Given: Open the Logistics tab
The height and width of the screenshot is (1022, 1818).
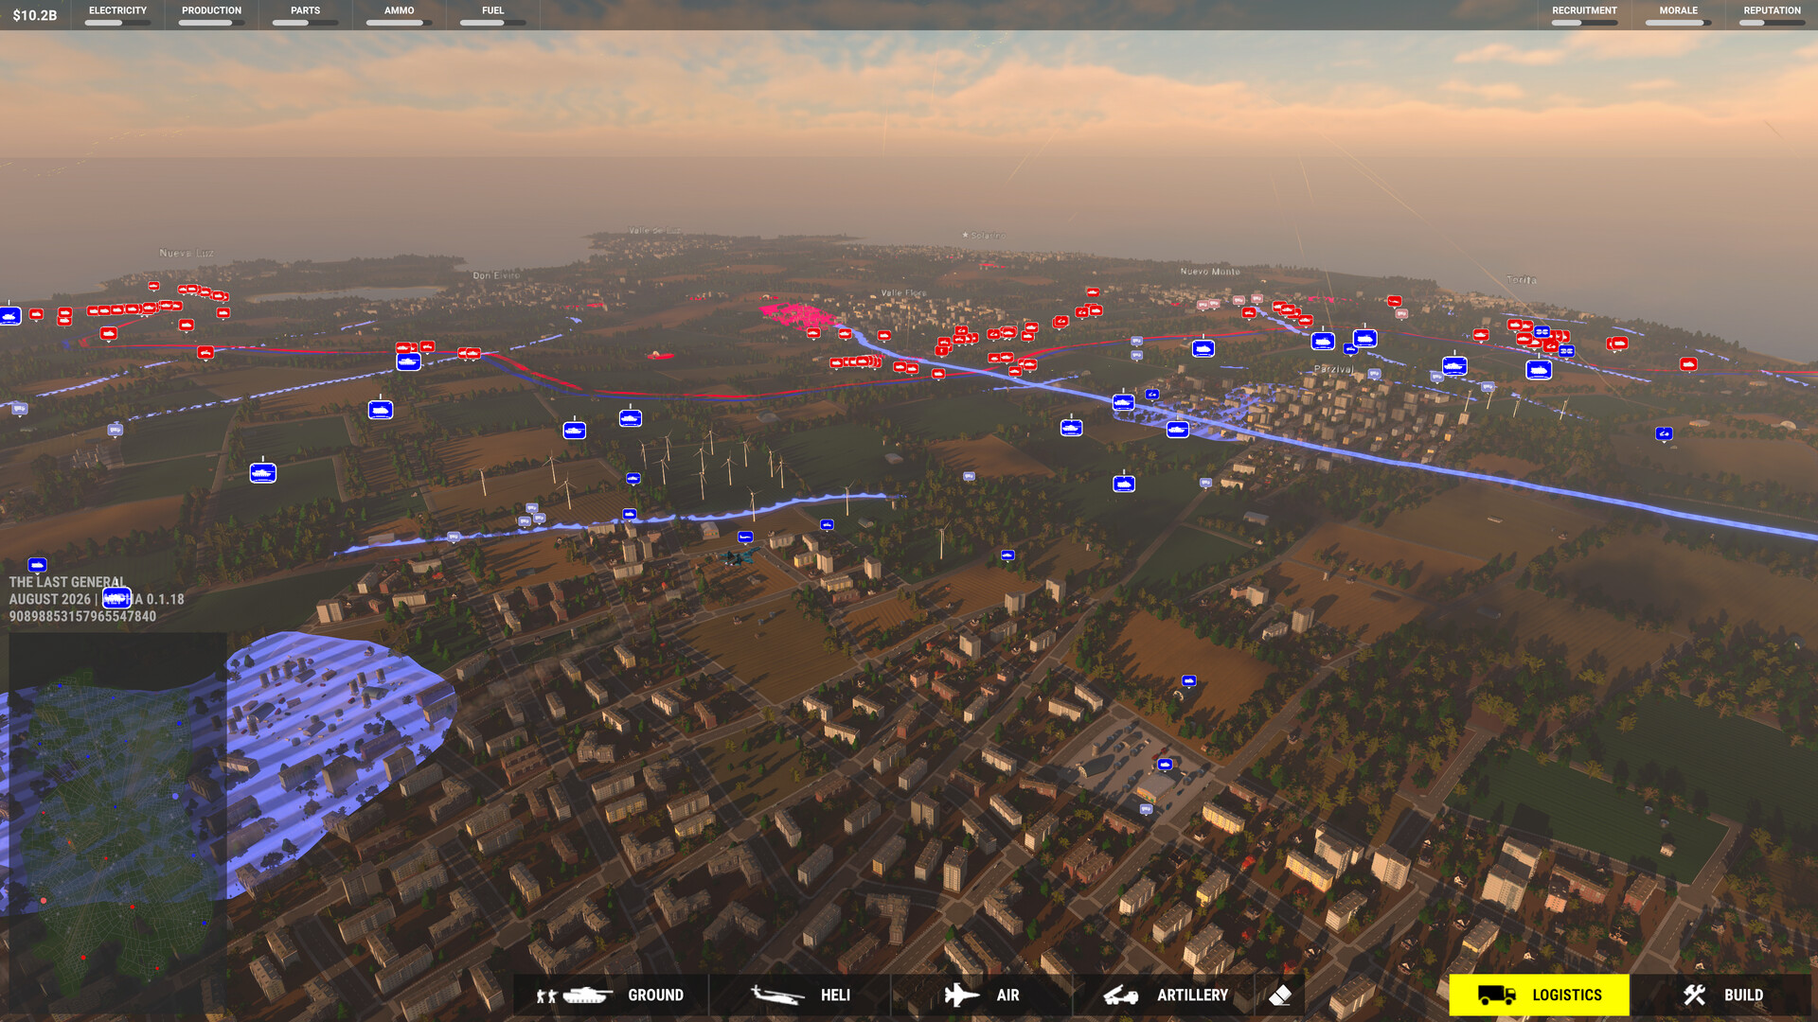Looking at the screenshot, I should coord(1539,995).
